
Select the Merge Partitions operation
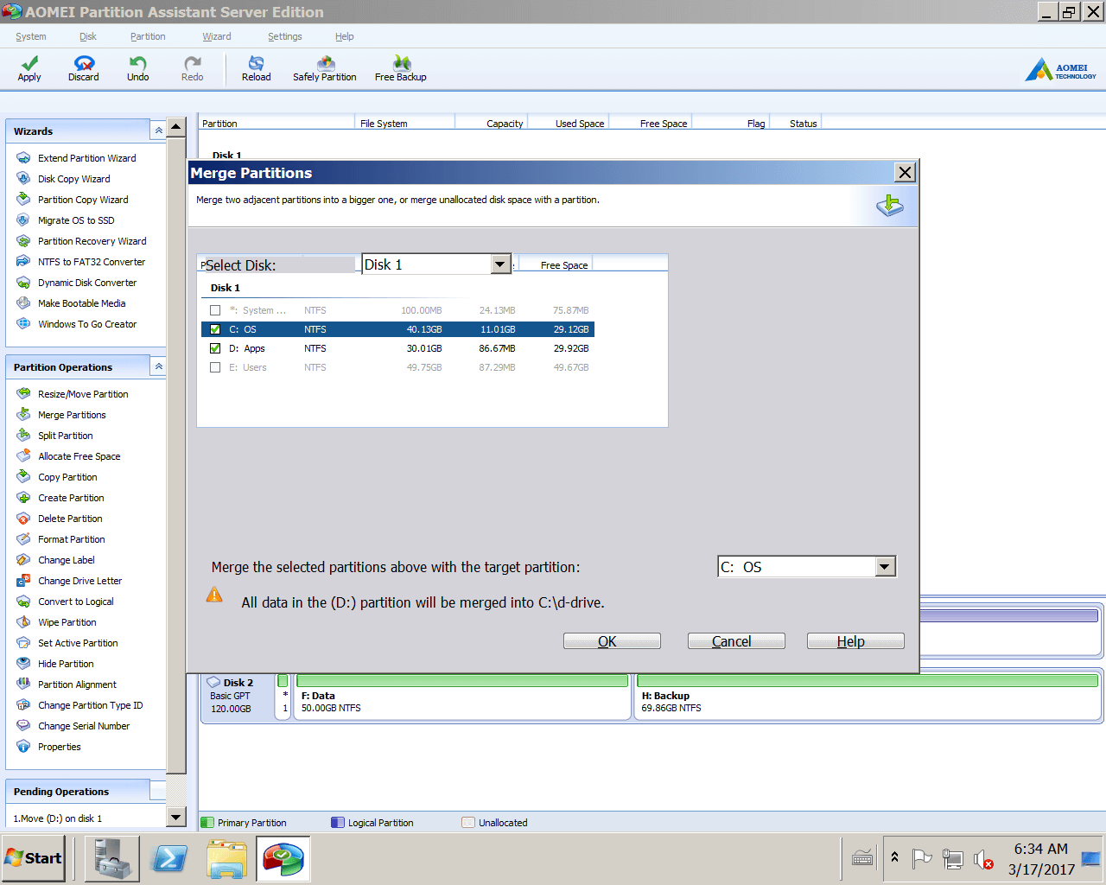click(x=72, y=414)
